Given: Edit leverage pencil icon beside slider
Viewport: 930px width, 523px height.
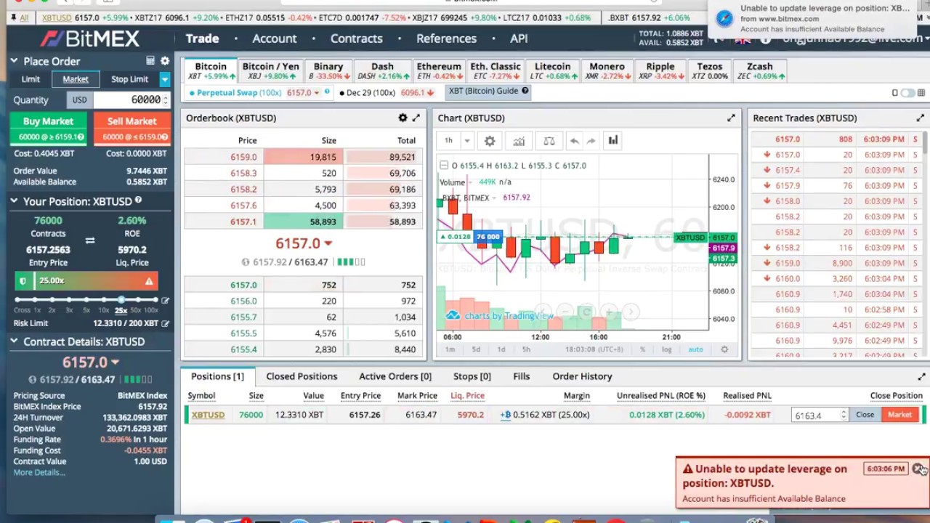Looking at the screenshot, I should click(166, 300).
